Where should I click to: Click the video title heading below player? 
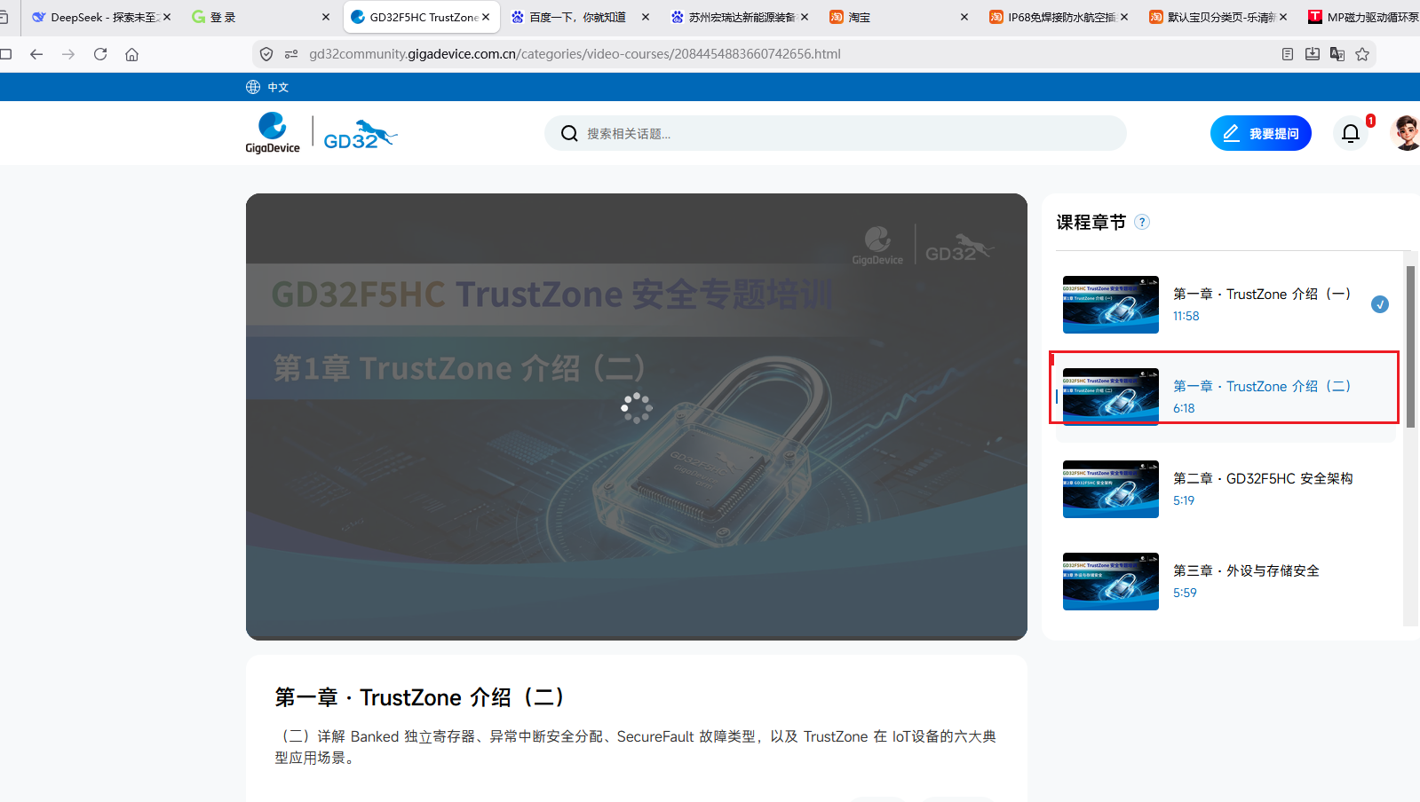[x=420, y=697]
